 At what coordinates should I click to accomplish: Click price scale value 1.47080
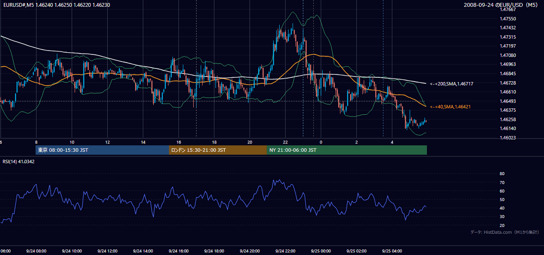pos(507,55)
